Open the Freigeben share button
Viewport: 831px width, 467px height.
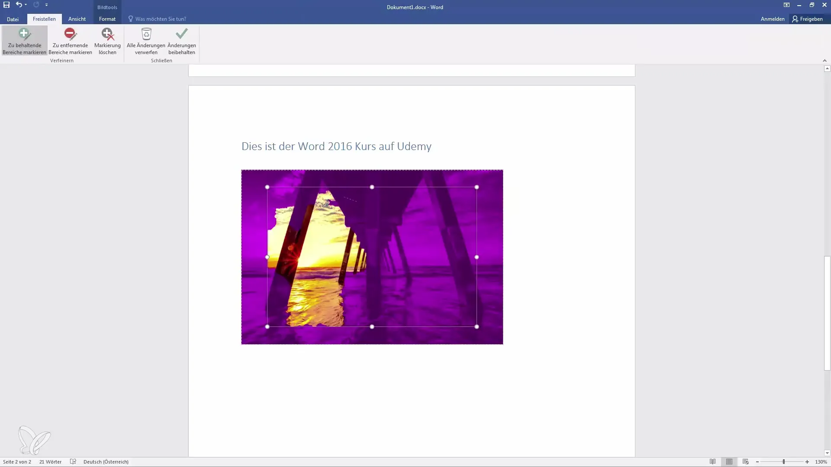[x=808, y=19]
